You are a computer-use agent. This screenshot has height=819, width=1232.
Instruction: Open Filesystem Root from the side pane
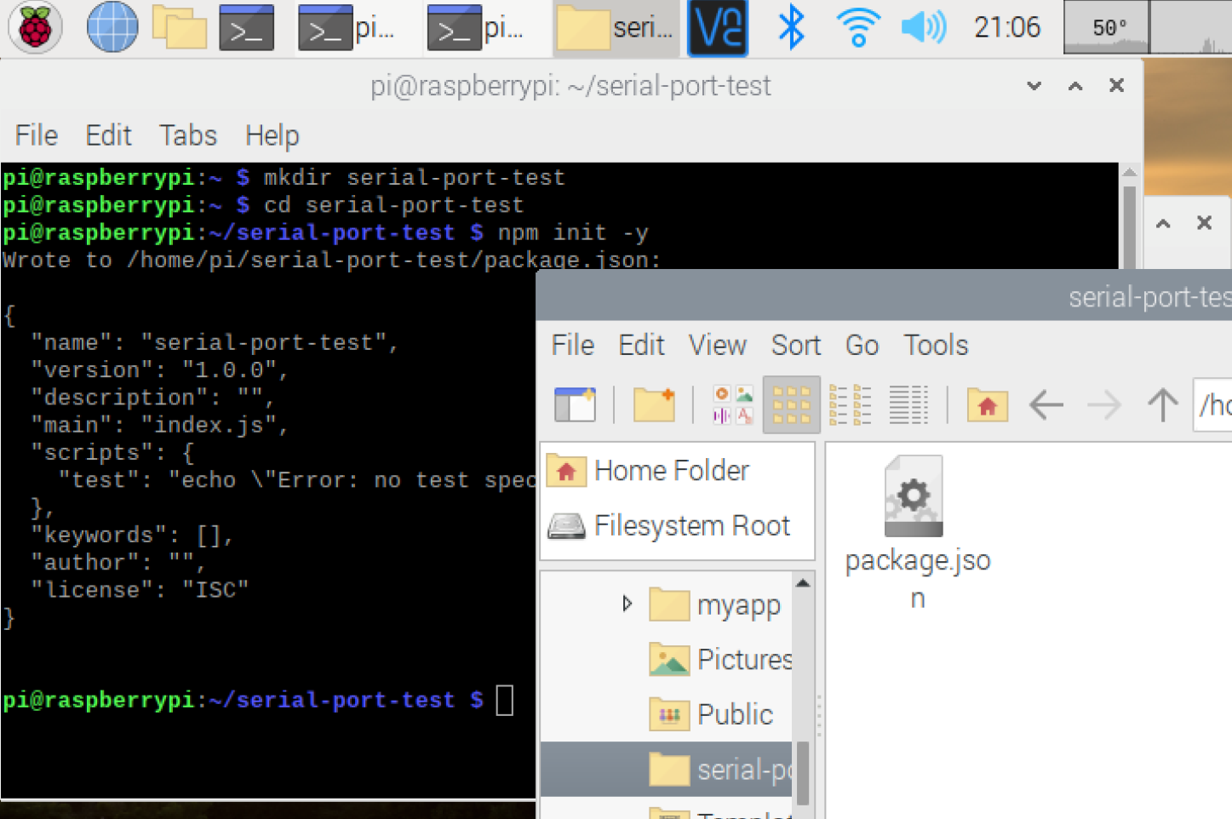(691, 525)
